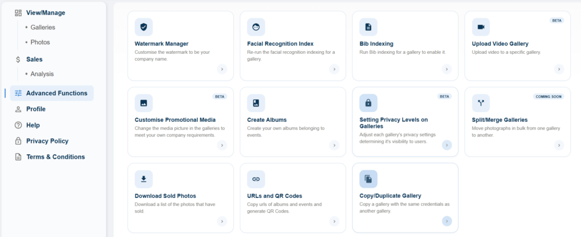Click the Customise Promotional Media card title
The width and height of the screenshot is (581, 237).
(x=175, y=120)
